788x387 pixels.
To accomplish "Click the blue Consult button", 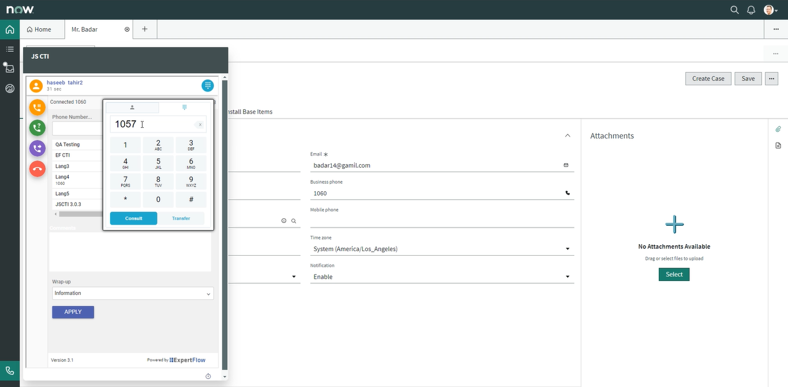I will point(133,218).
